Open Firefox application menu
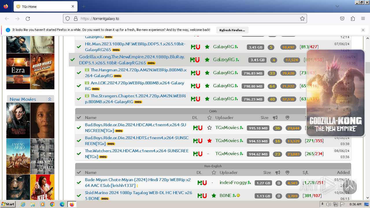370x208 pixels. pyautogui.click(x=363, y=18)
